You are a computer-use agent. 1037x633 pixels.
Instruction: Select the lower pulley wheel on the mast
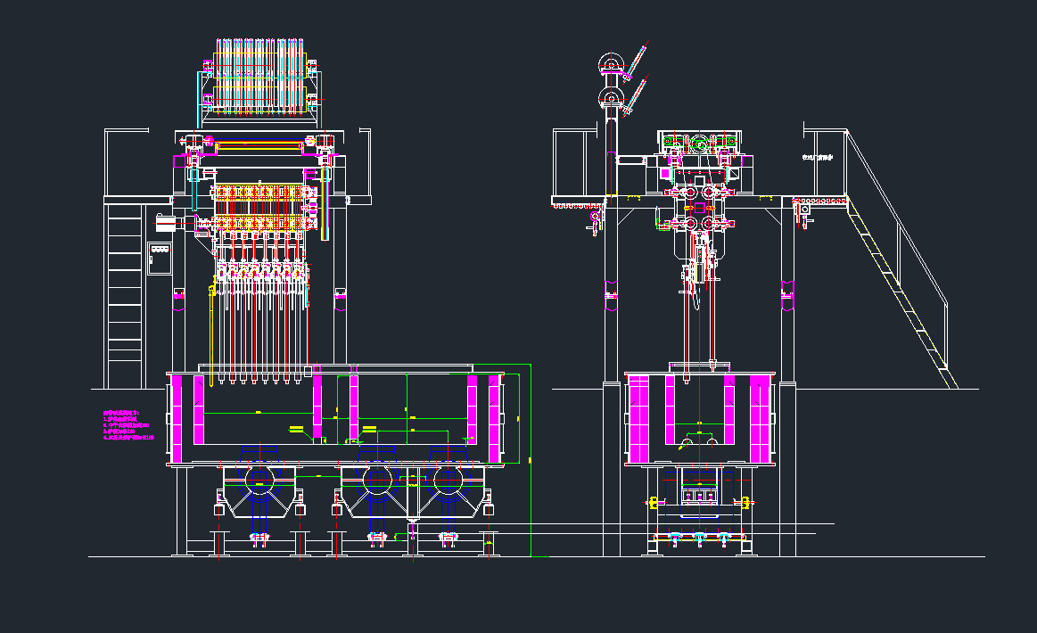click(x=612, y=98)
